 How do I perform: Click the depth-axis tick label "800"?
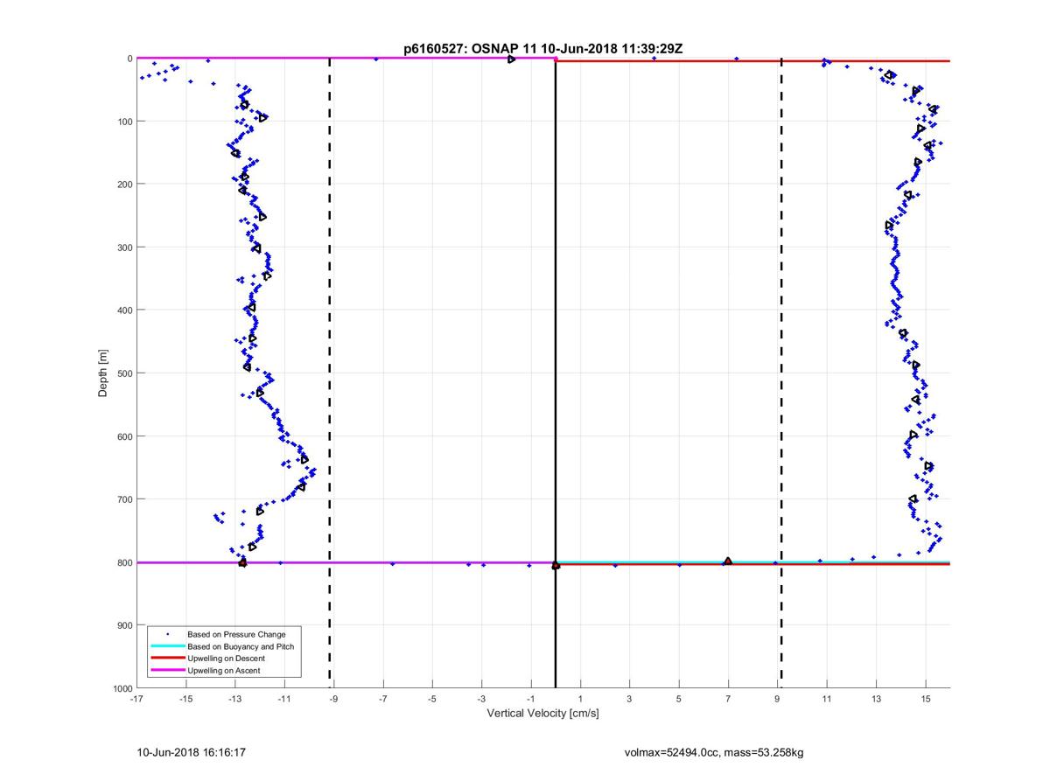coord(125,562)
